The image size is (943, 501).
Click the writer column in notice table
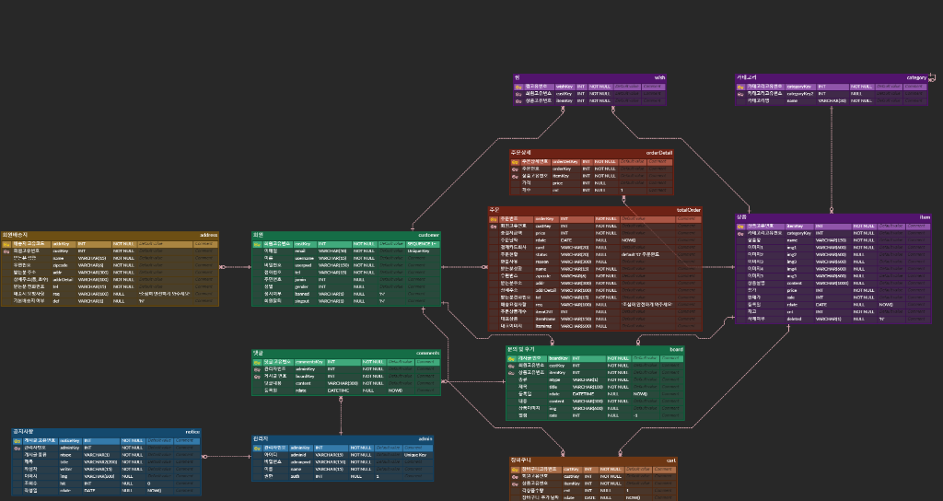click(x=65, y=469)
